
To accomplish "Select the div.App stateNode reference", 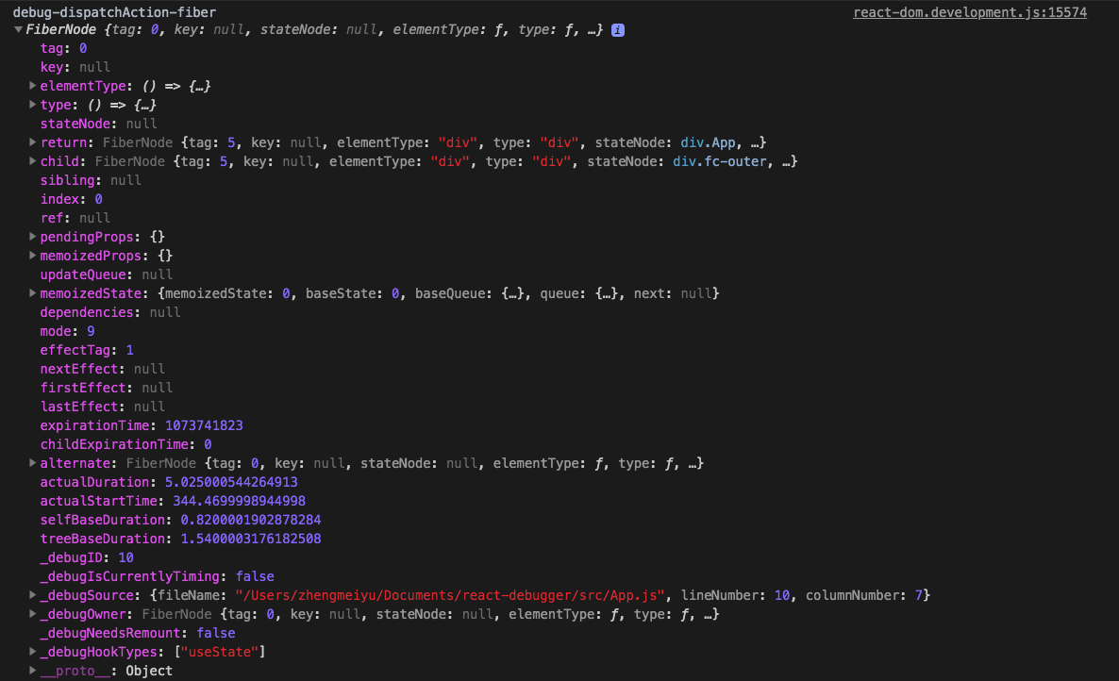I will [708, 142].
